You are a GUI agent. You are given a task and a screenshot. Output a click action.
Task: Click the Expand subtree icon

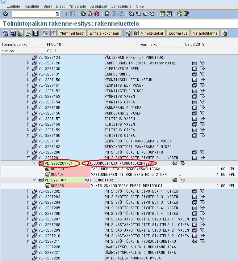pyautogui.click(x=46, y=33)
